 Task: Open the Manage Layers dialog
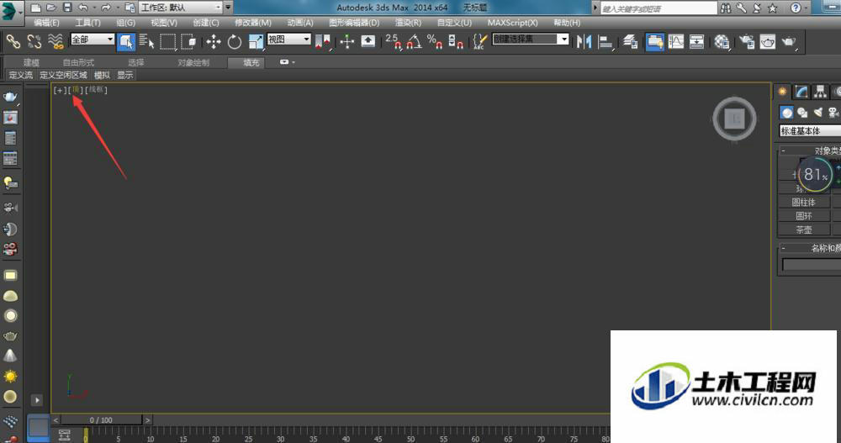[630, 41]
